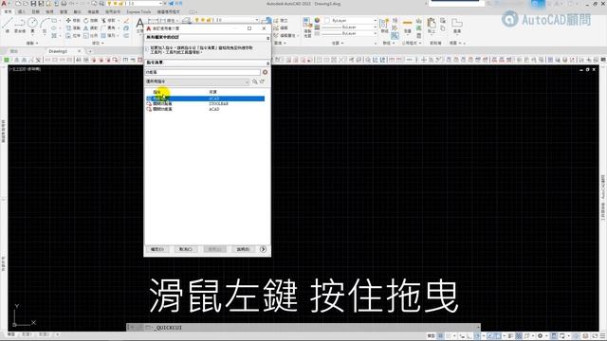Click the Help button in dialog
The width and height of the screenshot is (607, 341).
(x=243, y=249)
